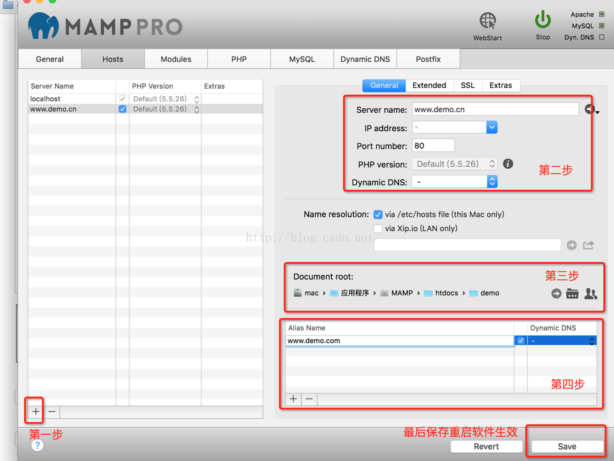The image size is (614, 461).
Task: Change PHP version stepper for www.demo.cn row
Action: [x=196, y=109]
